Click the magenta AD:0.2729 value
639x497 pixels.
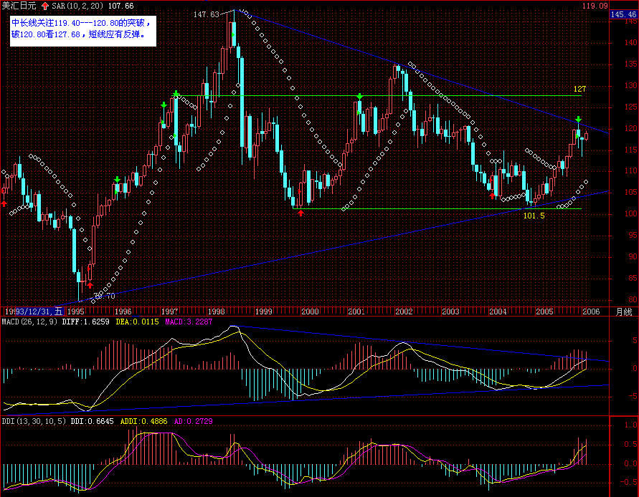[x=193, y=421]
